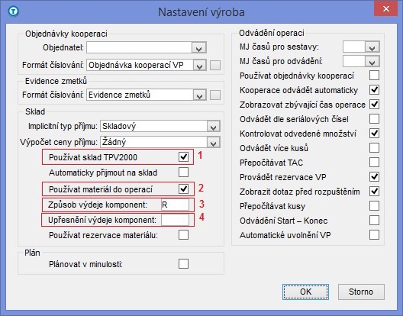Enable Odvádění Start – Konec checkbox
The width and height of the screenshot is (403, 316).
click(374, 221)
